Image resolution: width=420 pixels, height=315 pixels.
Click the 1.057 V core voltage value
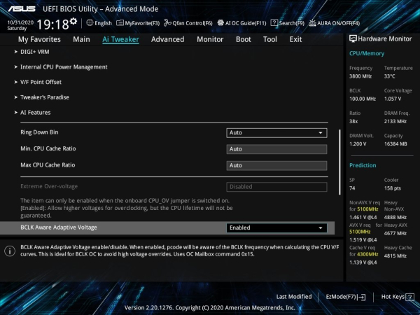click(x=393, y=99)
